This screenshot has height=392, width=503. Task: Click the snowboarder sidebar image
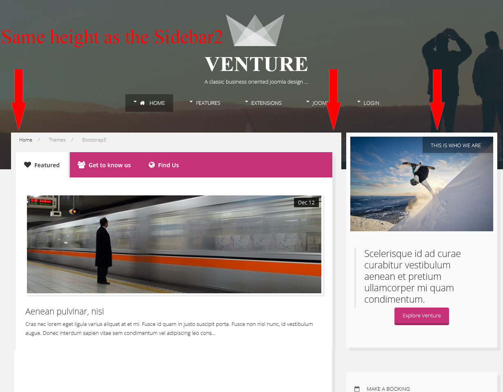422,184
